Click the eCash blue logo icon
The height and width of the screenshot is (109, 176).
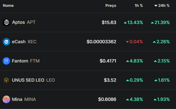click(6, 42)
